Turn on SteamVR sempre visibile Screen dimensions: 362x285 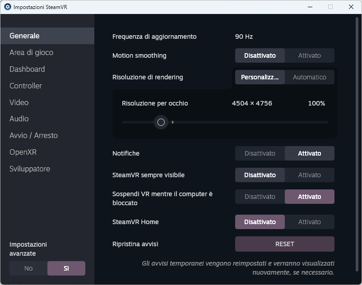pos(309,175)
